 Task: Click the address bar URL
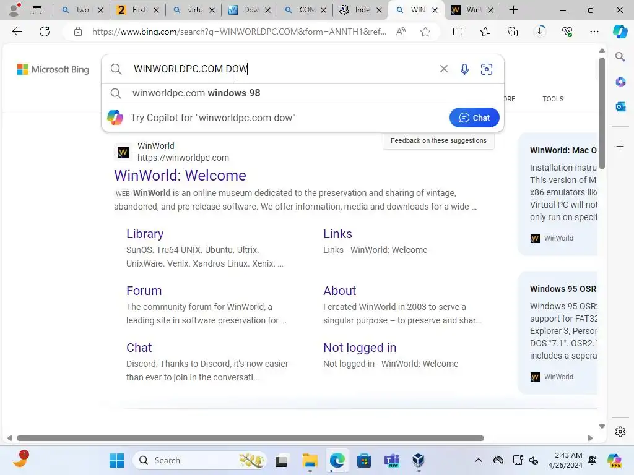(239, 32)
